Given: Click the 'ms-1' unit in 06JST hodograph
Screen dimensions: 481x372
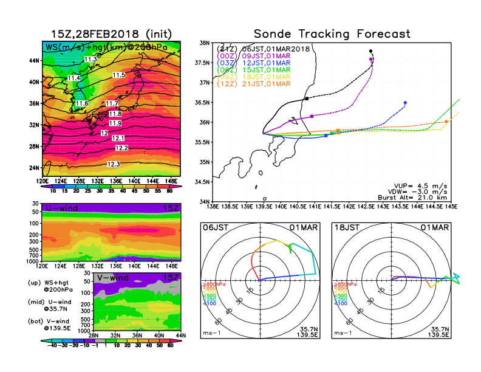Looking at the screenshot, I should tap(212, 333).
